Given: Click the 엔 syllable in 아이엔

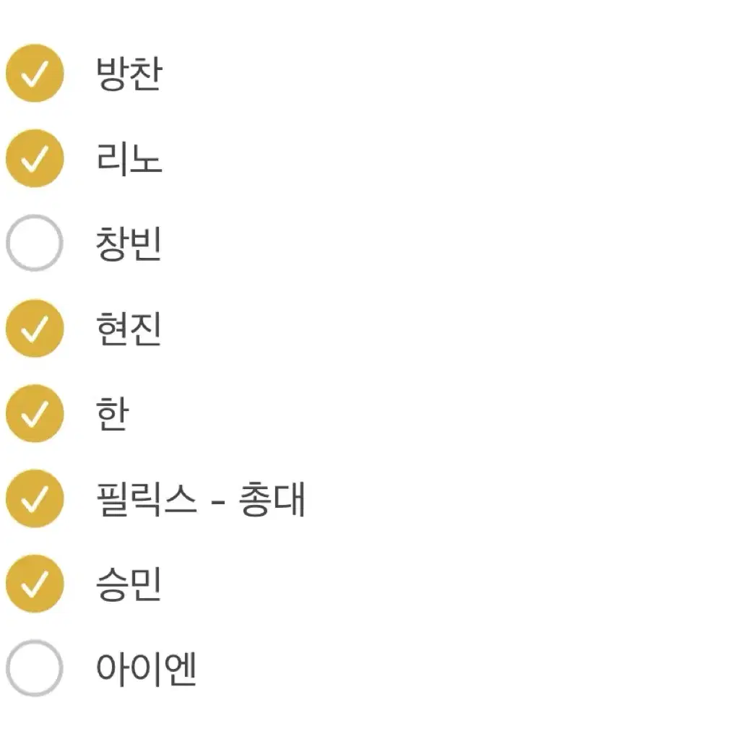Looking at the screenshot, I should point(181,669).
